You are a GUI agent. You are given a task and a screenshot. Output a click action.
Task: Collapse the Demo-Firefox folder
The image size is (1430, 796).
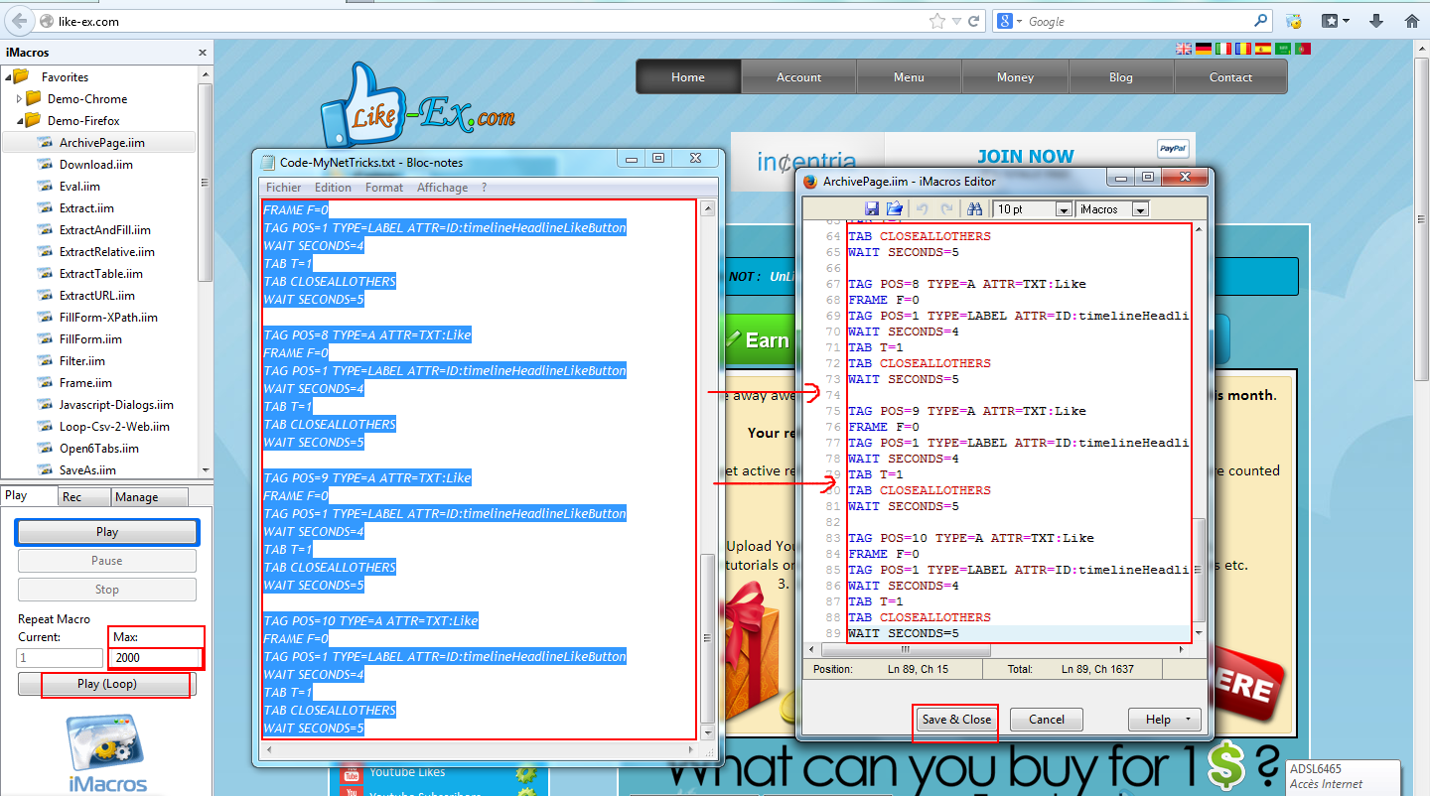[19, 121]
